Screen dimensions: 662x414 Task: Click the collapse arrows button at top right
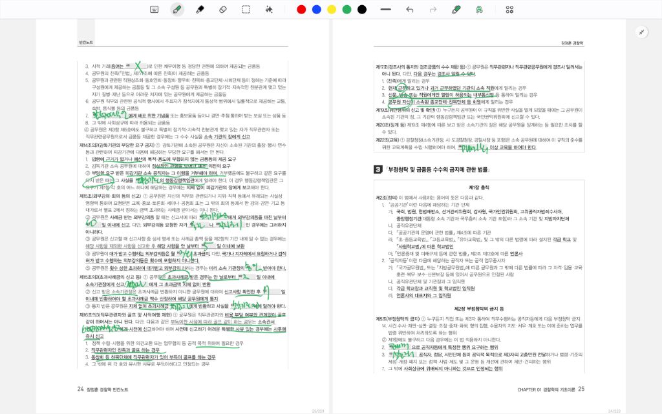(x=642, y=32)
